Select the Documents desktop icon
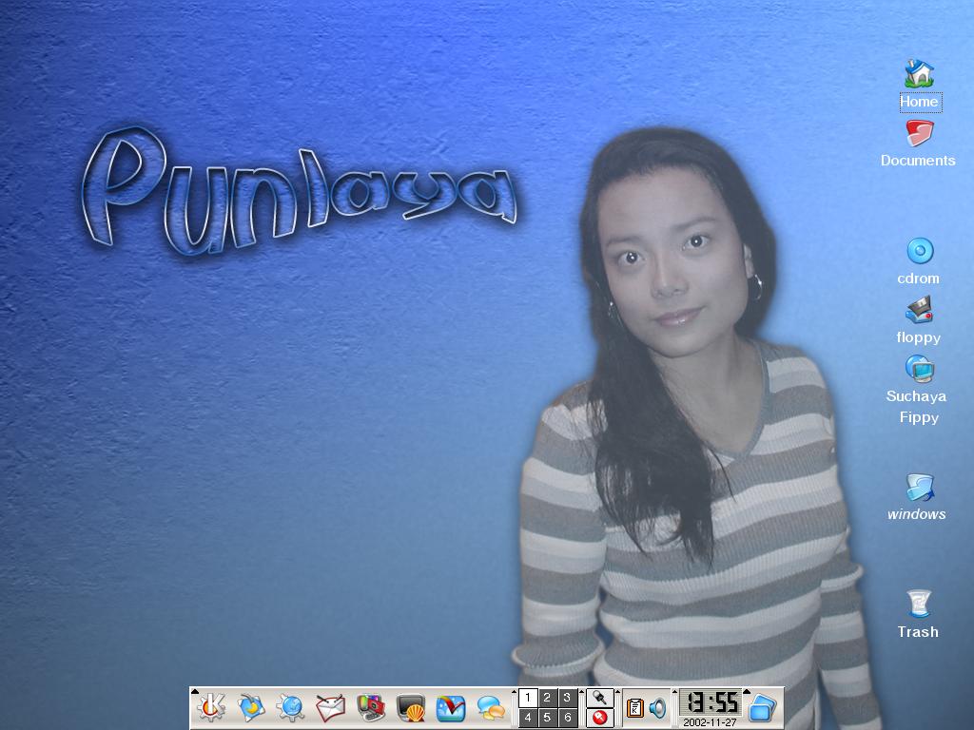This screenshot has width=974, height=730. click(x=920, y=133)
